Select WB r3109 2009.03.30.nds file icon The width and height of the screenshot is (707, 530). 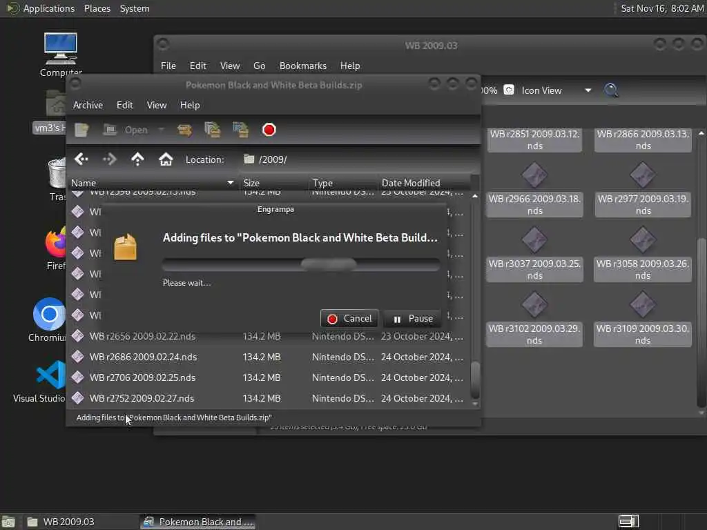click(643, 304)
